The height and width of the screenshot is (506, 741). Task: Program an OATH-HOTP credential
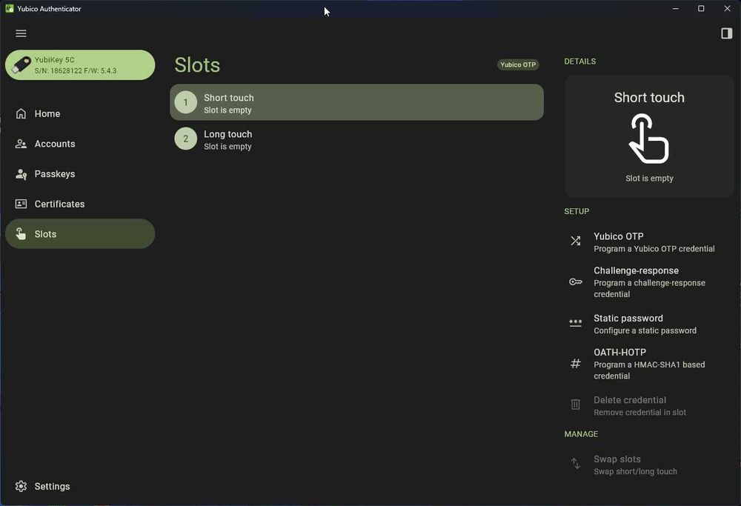[648, 364]
